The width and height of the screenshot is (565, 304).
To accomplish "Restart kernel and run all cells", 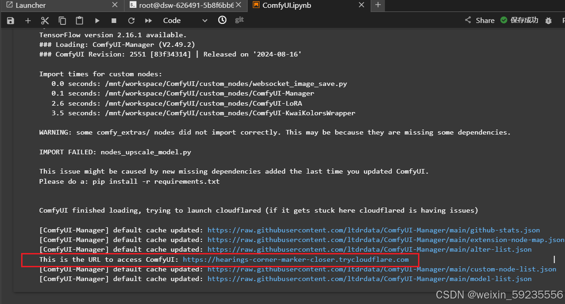I will 148,21.
